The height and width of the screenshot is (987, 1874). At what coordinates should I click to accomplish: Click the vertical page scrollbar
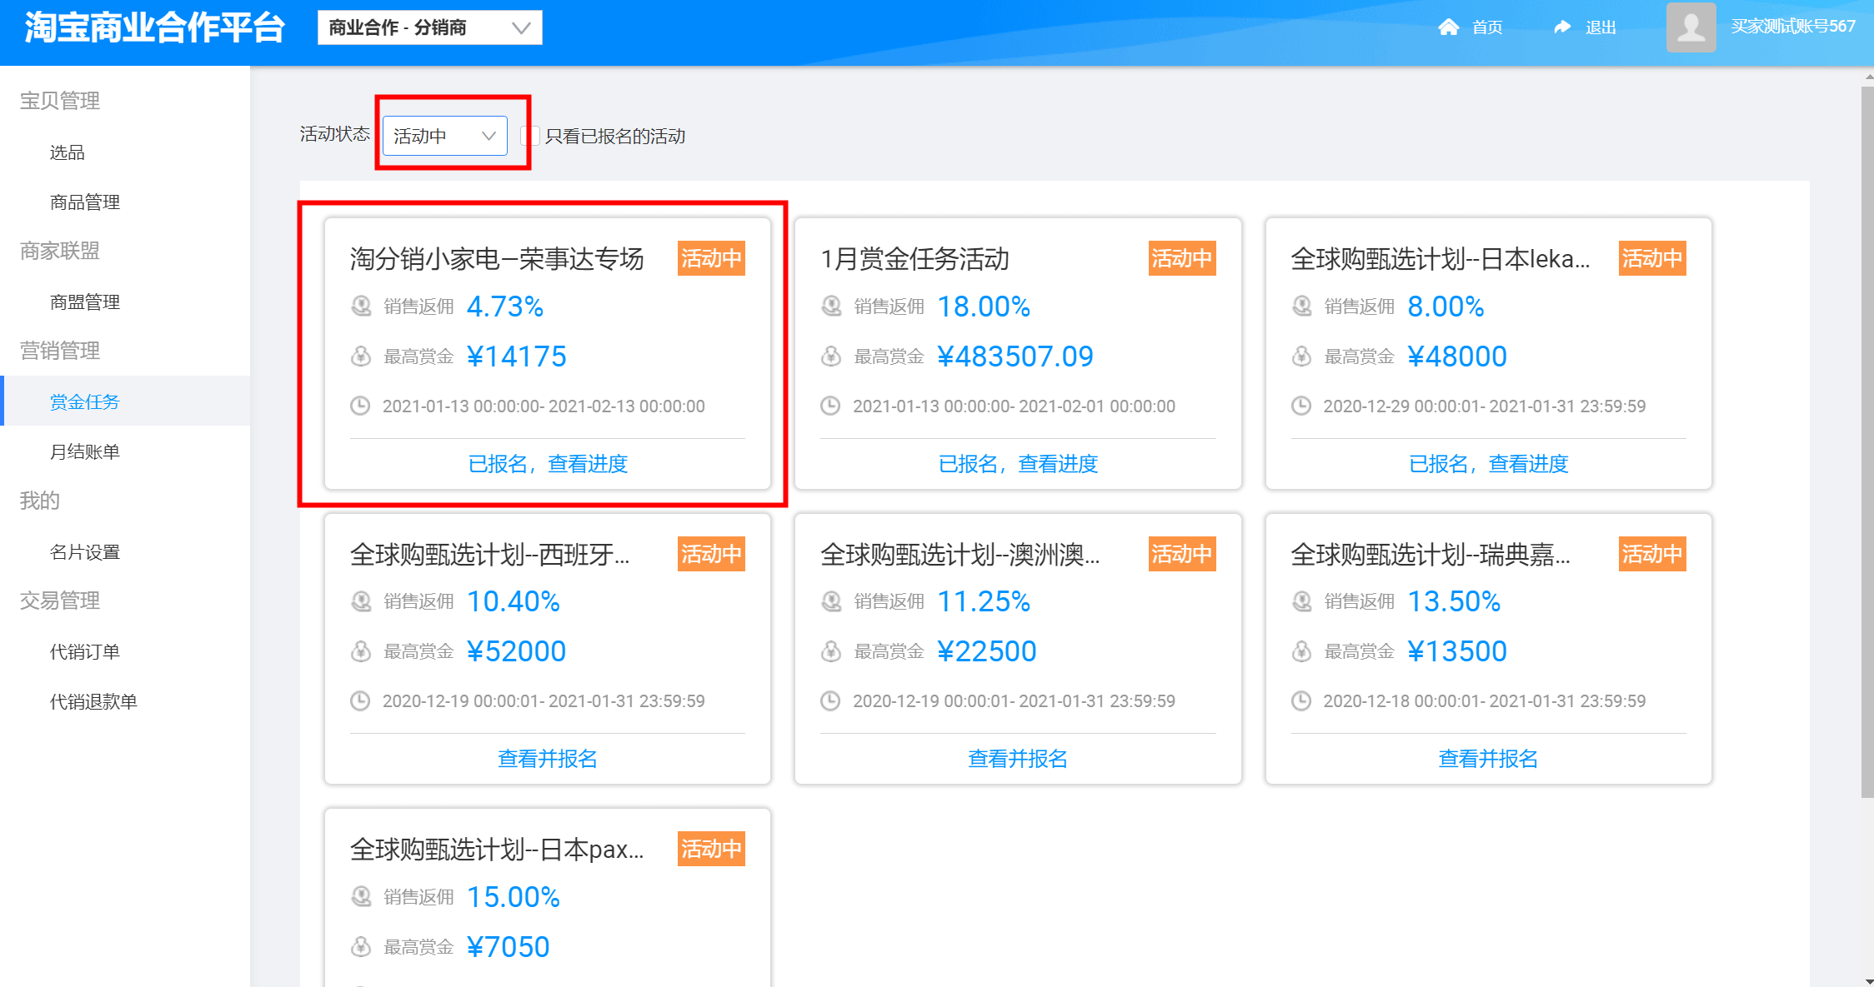coord(1866,441)
